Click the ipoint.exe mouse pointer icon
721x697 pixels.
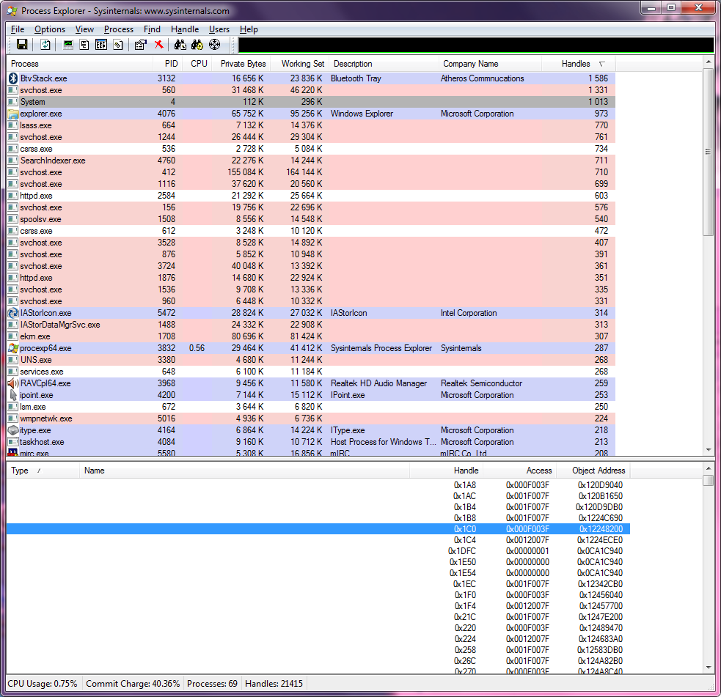[13, 395]
